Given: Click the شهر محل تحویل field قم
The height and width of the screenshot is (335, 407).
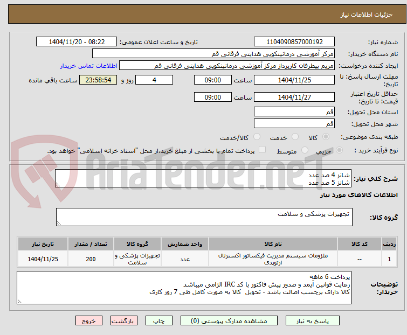Looking at the screenshot, I should click(x=294, y=124).
